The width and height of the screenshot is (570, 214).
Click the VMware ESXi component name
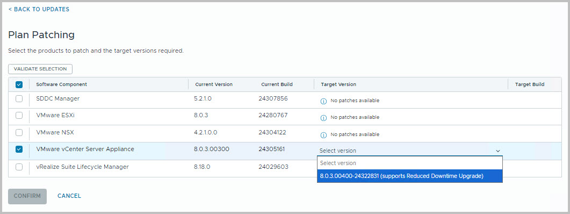point(56,116)
